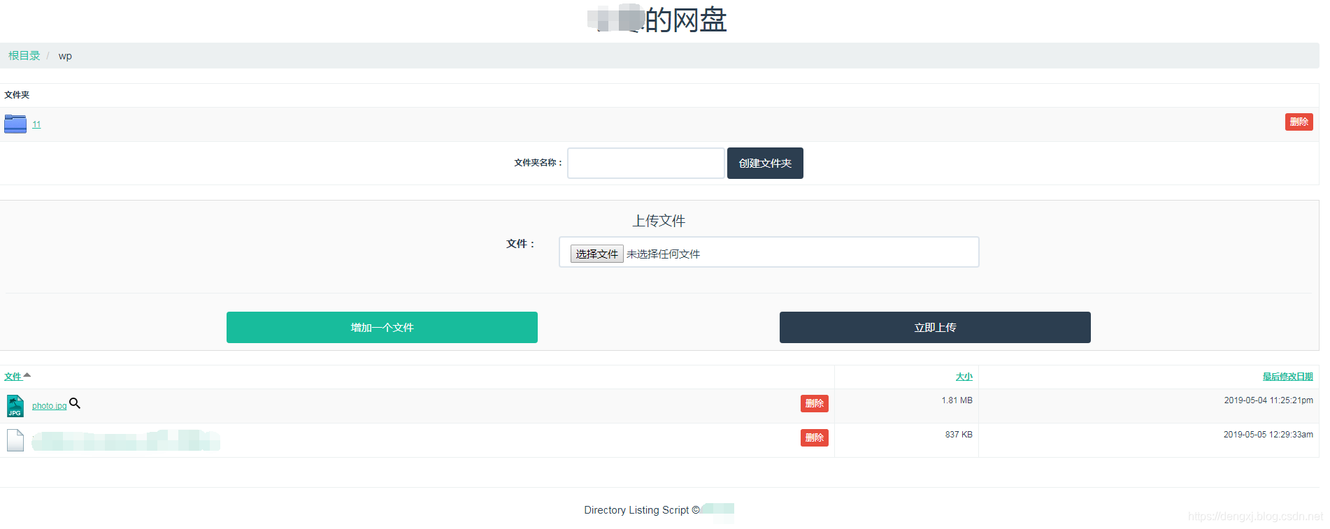The height and width of the screenshot is (529, 1330).
Task: Click the 1.81 MB size value
Action: point(957,400)
